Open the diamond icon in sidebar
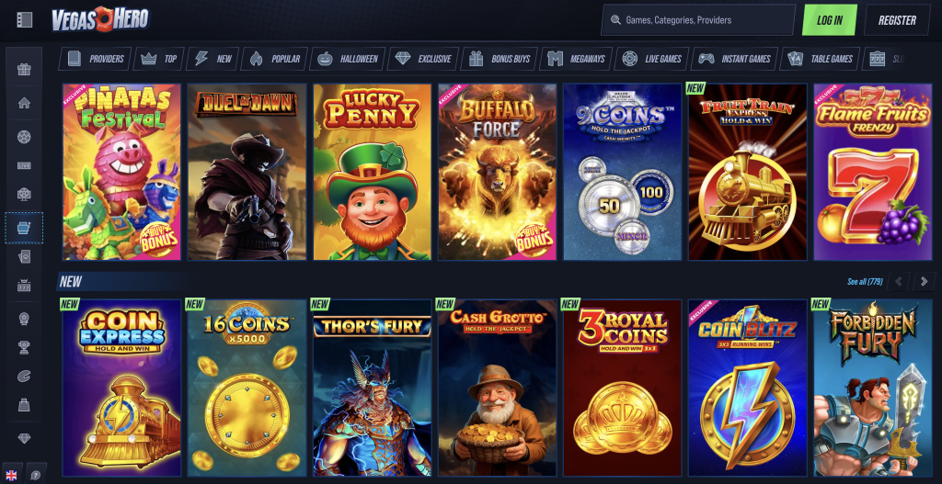The width and height of the screenshot is (942, 484). point(24,438)
